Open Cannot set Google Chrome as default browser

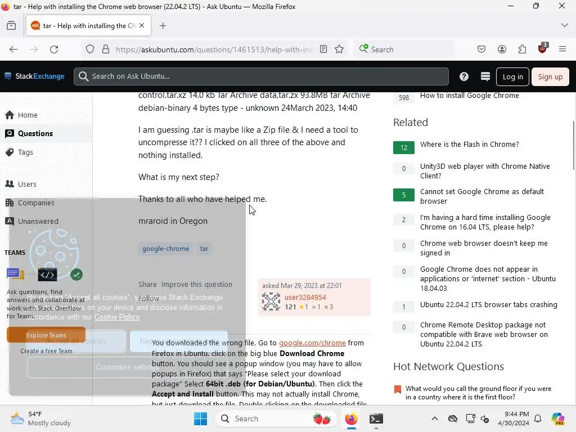coord(482,196)
